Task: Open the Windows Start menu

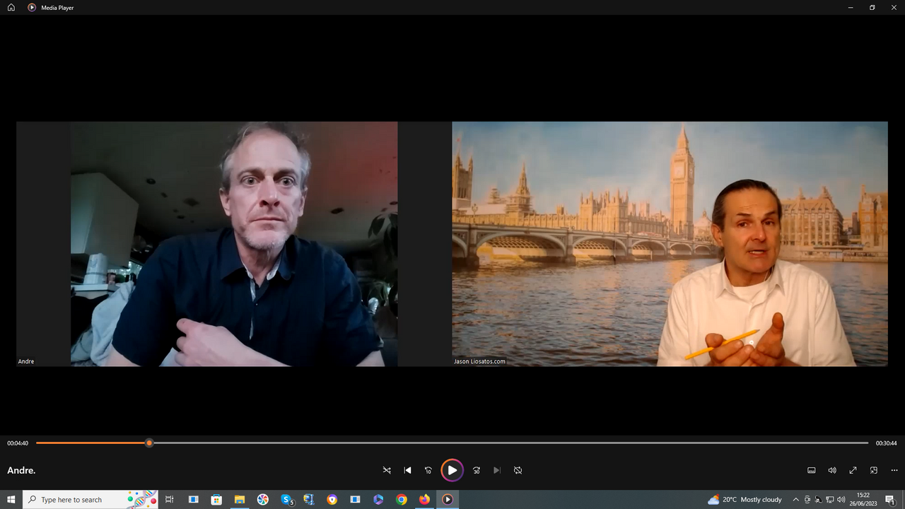Action: click(11, 500)
